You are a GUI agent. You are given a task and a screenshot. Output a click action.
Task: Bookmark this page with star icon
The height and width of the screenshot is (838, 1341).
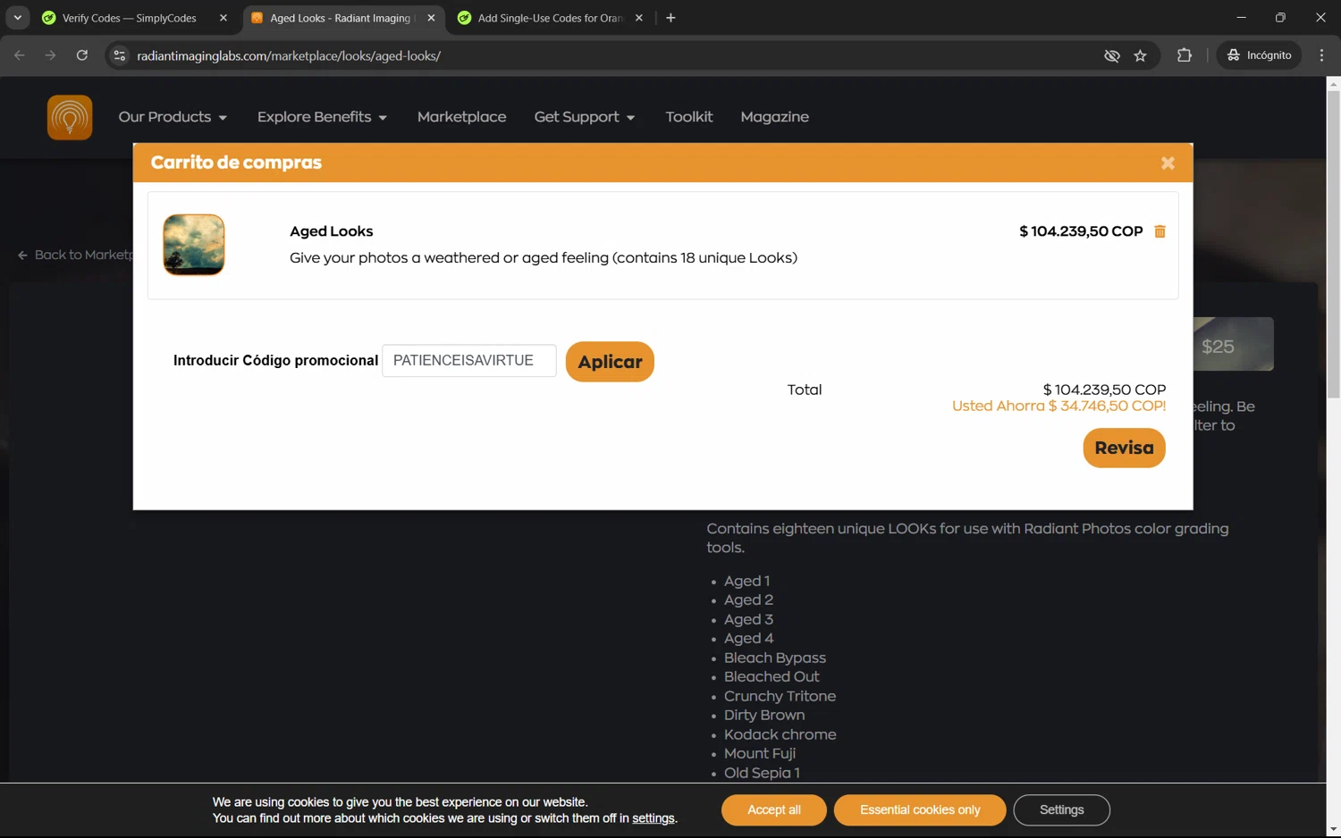click(x=1140, y=55)
